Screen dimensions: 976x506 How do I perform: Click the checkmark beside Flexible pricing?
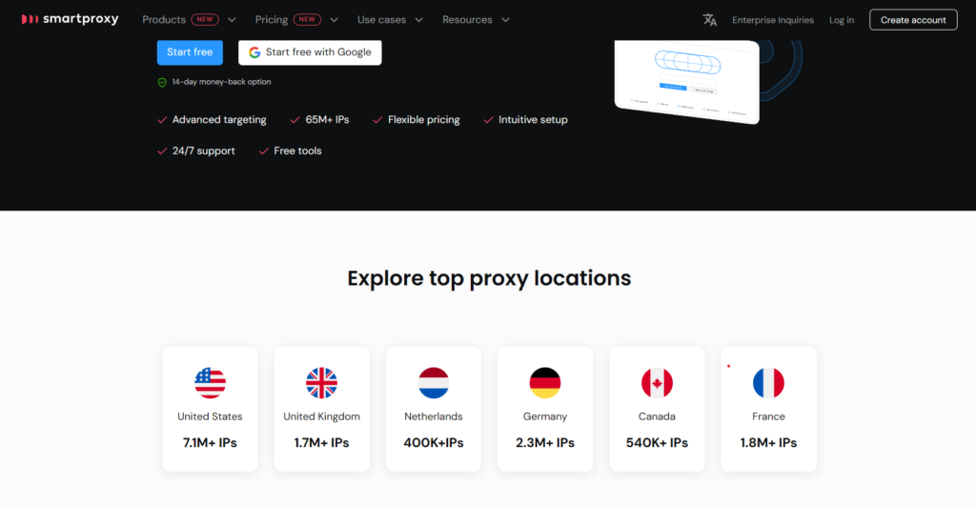pyautogui.click(x=377, y=119)
